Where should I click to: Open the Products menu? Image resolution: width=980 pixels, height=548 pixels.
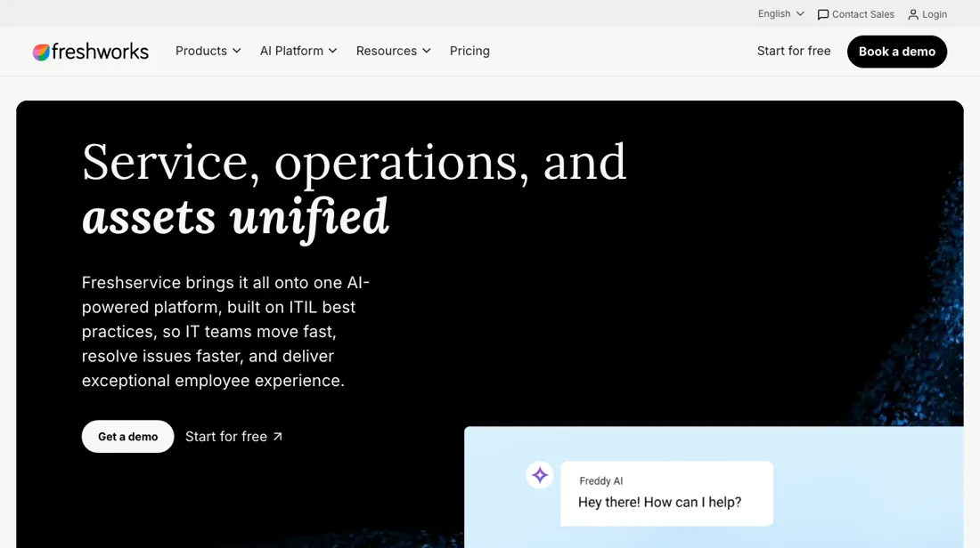[x=208, y=52]
